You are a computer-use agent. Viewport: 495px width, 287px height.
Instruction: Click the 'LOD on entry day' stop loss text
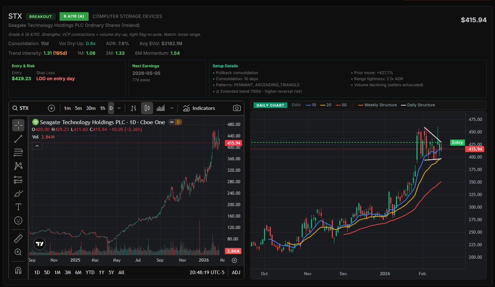point(56,79)
